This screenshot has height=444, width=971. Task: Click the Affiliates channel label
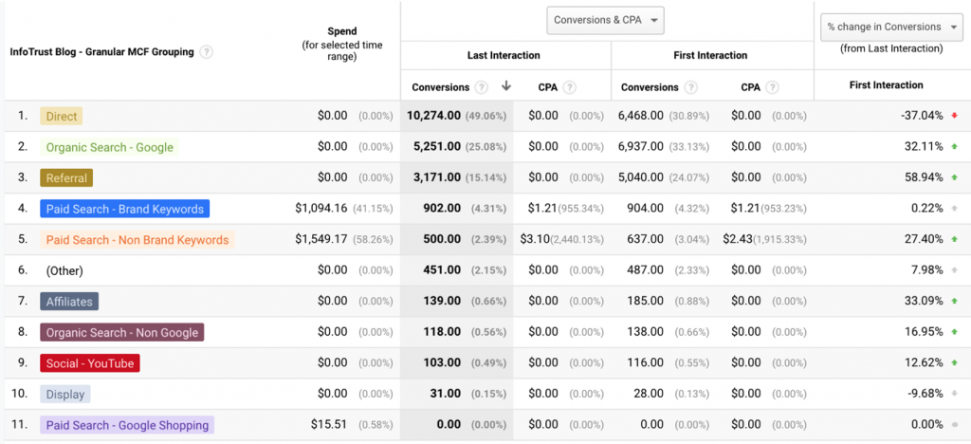(69, 302)
